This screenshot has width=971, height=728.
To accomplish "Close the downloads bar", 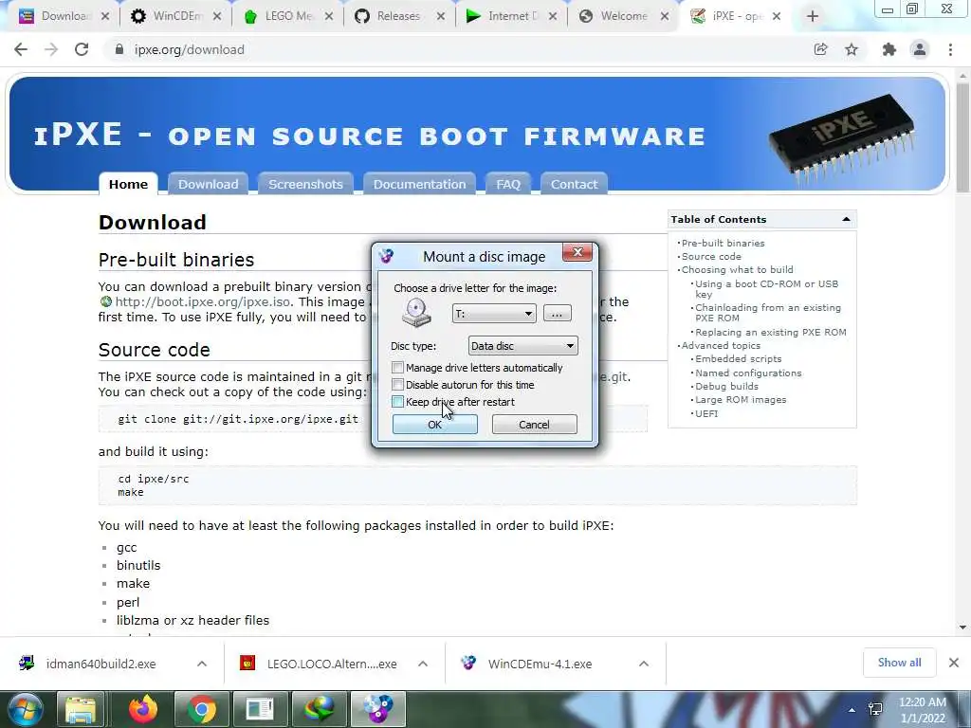I will point(954,663).
